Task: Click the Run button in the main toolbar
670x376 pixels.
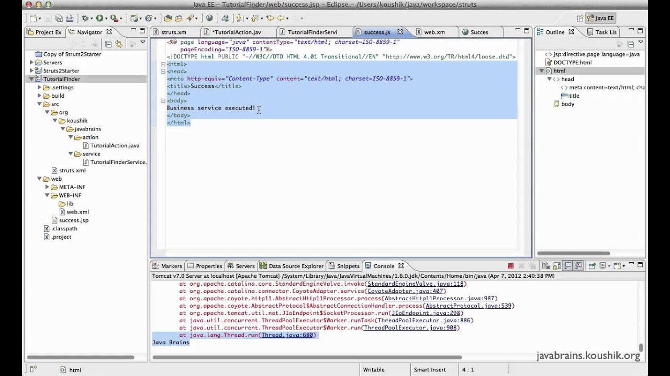Action: pos(99,18)
